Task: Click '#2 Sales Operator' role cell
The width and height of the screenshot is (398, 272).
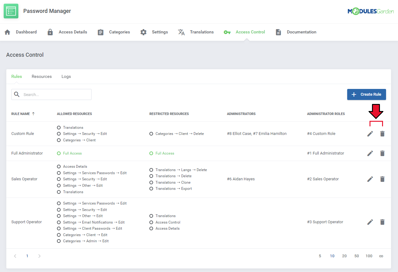Action: (323, 179)
